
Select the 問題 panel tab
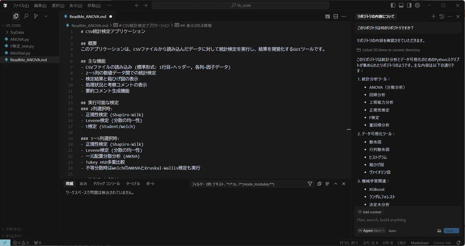point(70,184)
